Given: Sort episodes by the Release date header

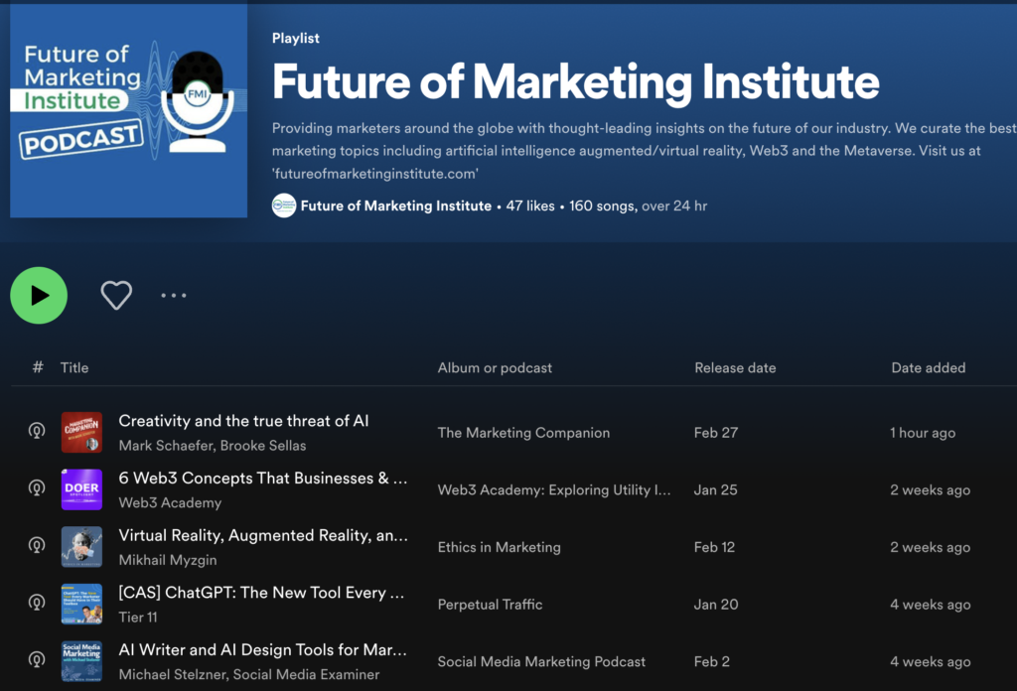Looking at the screenshot, I should [735, 367].
